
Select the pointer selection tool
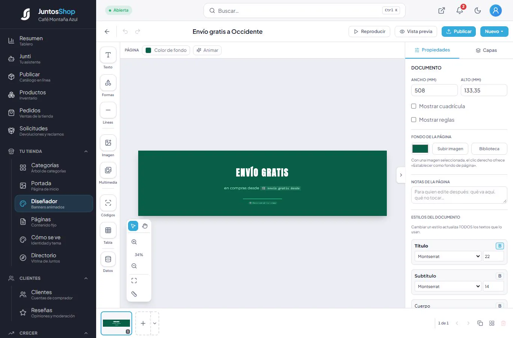(133, 226)
